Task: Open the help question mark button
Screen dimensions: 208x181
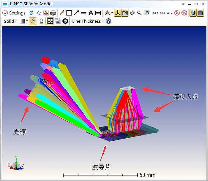Action: (108, 21)
